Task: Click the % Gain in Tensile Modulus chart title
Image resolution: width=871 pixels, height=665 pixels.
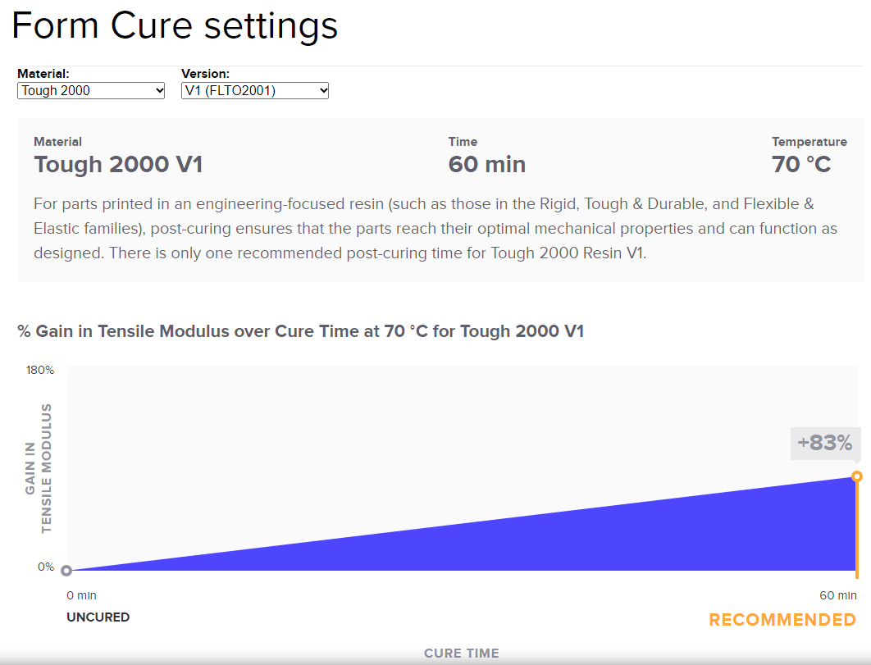Action: point(300,331)
